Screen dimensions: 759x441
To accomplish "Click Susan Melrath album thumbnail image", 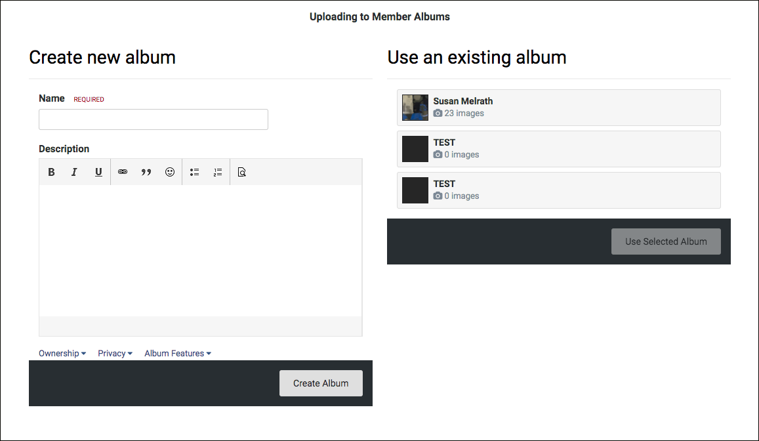I will 415,108.
